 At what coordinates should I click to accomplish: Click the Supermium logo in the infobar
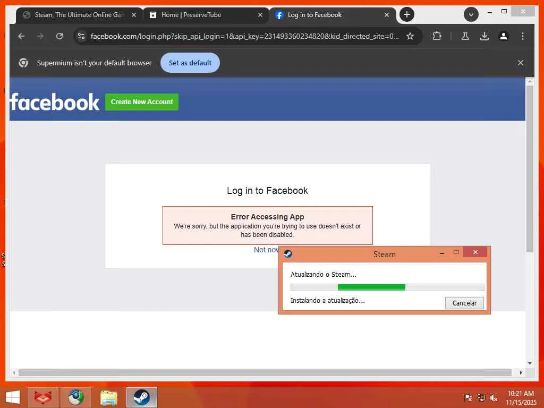point(23,63)
